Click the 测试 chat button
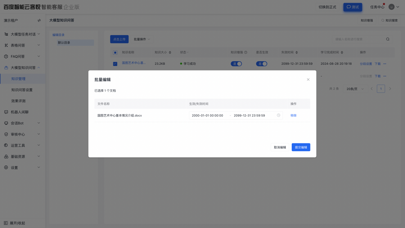Viewport: 405px width, 228px height. [353, 7]
